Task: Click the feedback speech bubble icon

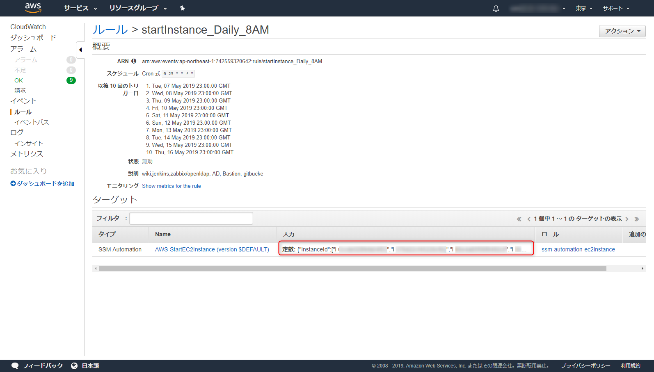Action: tap(15, 365)
